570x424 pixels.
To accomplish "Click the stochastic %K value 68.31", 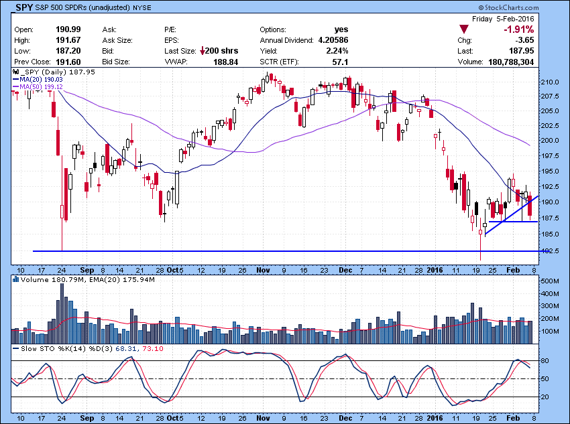I will (x=125, y=348).
